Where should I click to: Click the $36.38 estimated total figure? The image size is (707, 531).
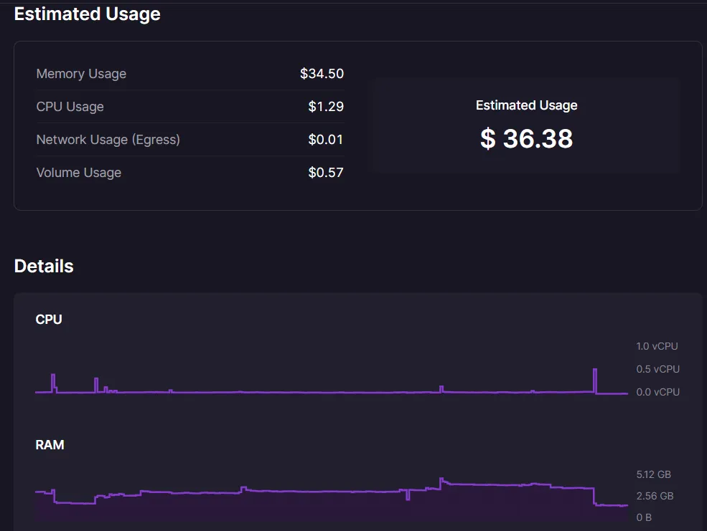coord(527,138)
